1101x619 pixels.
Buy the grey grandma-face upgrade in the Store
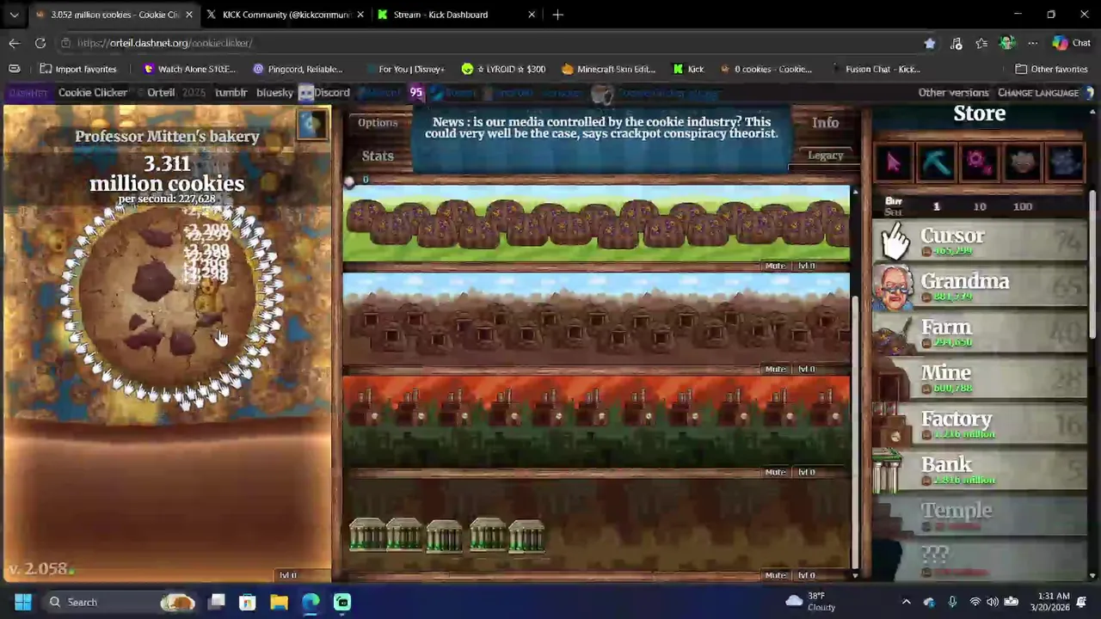(x=1021, y=162)
